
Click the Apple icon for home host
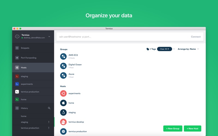[x=63, y=103]
